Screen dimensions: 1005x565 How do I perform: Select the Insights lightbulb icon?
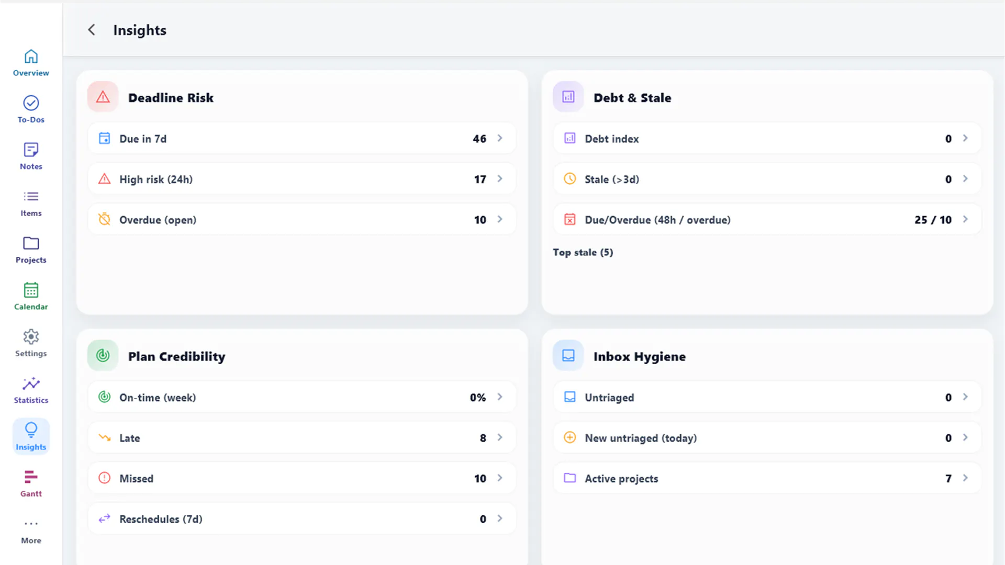tap(31, 430)
